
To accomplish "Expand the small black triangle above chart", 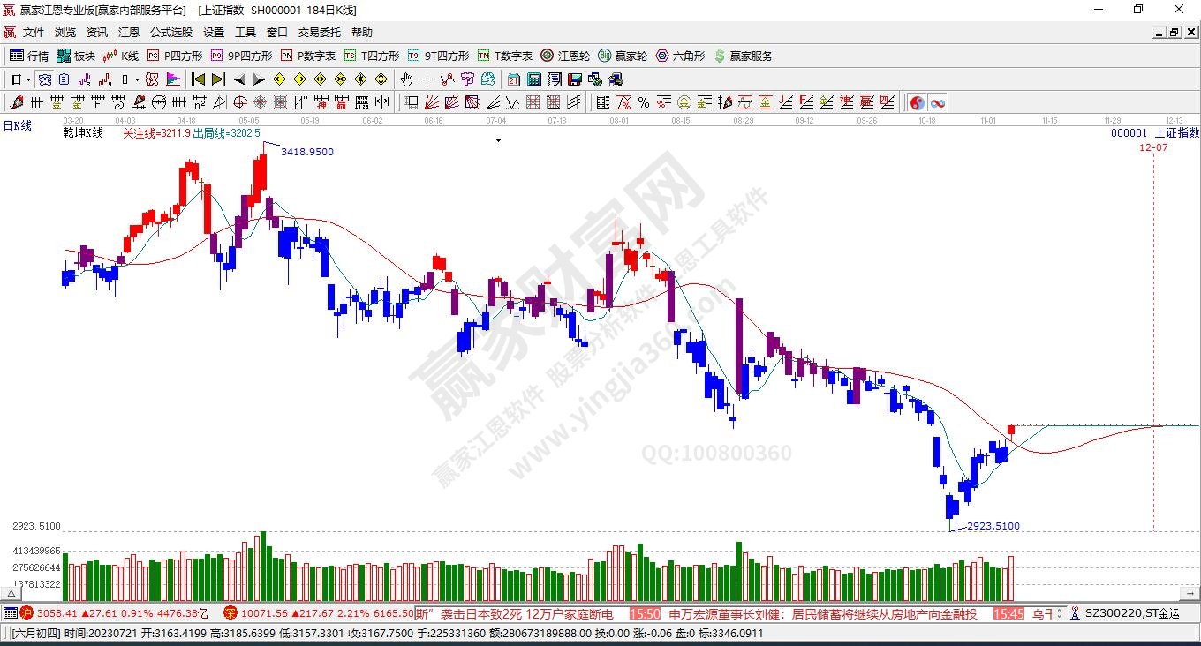I will tap(498, 140).
